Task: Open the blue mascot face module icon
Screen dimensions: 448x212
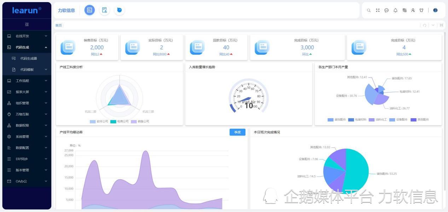Action: click(120, 10)
